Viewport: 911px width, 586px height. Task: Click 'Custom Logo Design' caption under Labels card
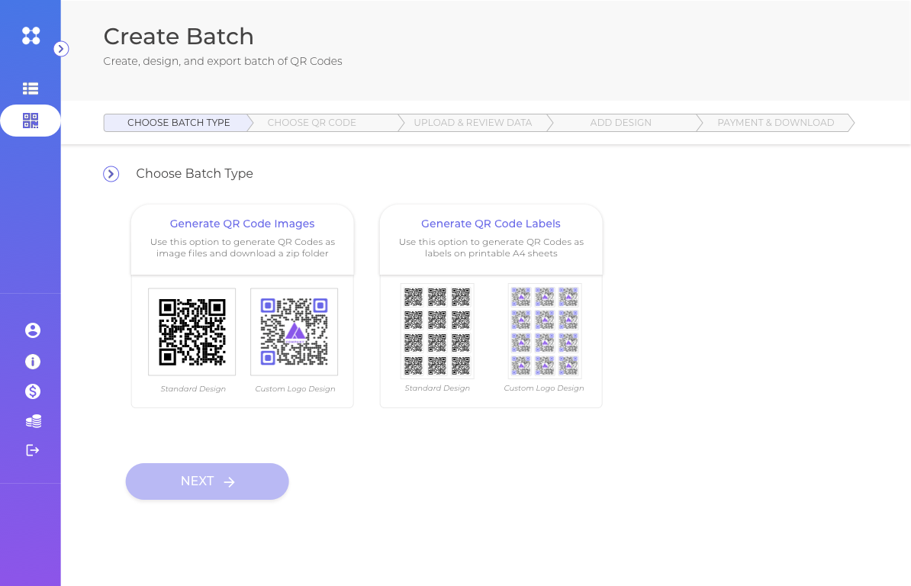544,388
